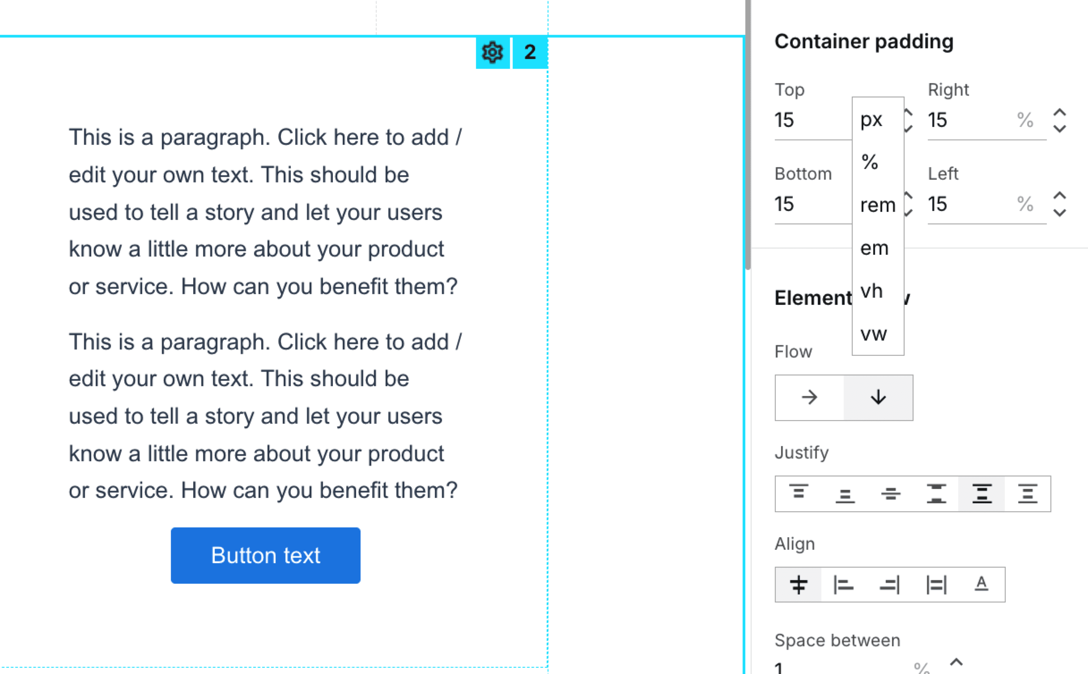
Task: Click the Space between label
Action: [837, 640]
